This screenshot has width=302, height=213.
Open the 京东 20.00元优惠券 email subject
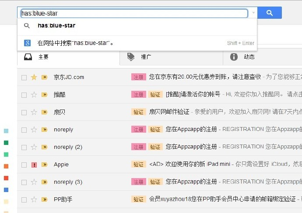point(205,77)
